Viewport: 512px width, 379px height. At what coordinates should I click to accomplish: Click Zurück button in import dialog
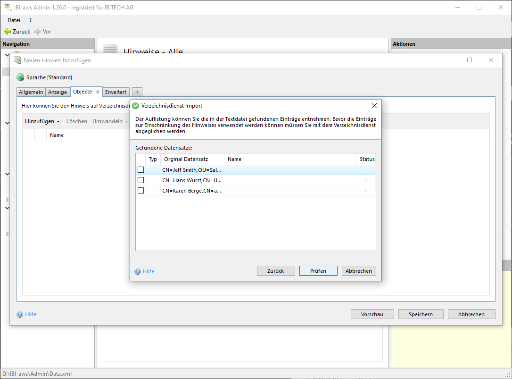click(276, 271)
